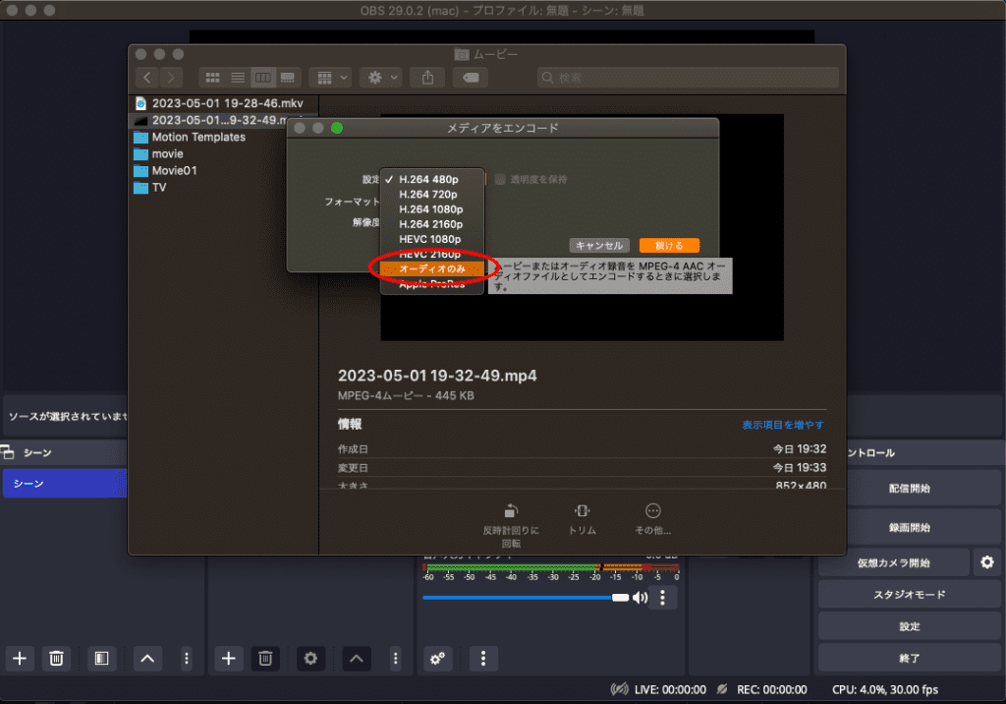Screen dimensions: 1006x704
Task: Select HEVC 1080p preset
Action: (x=432, y=239)
